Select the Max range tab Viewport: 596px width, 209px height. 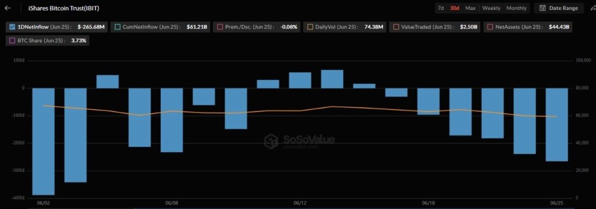pyautogui.click(x=470, y=8)
